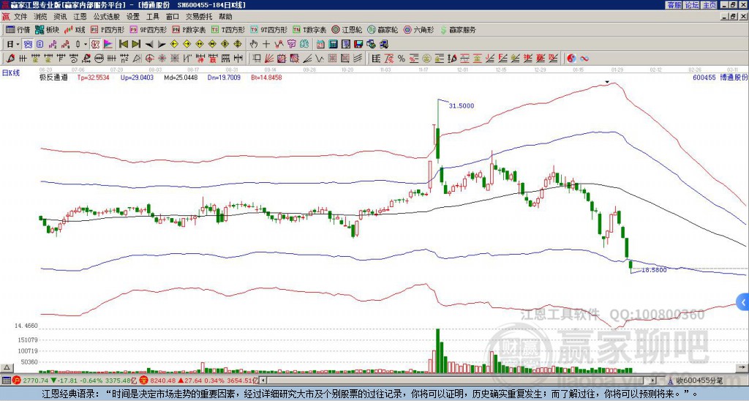Expand side panel with blue chevron button
This screenshot has height=401, width=749.
(x=743, y=302)
